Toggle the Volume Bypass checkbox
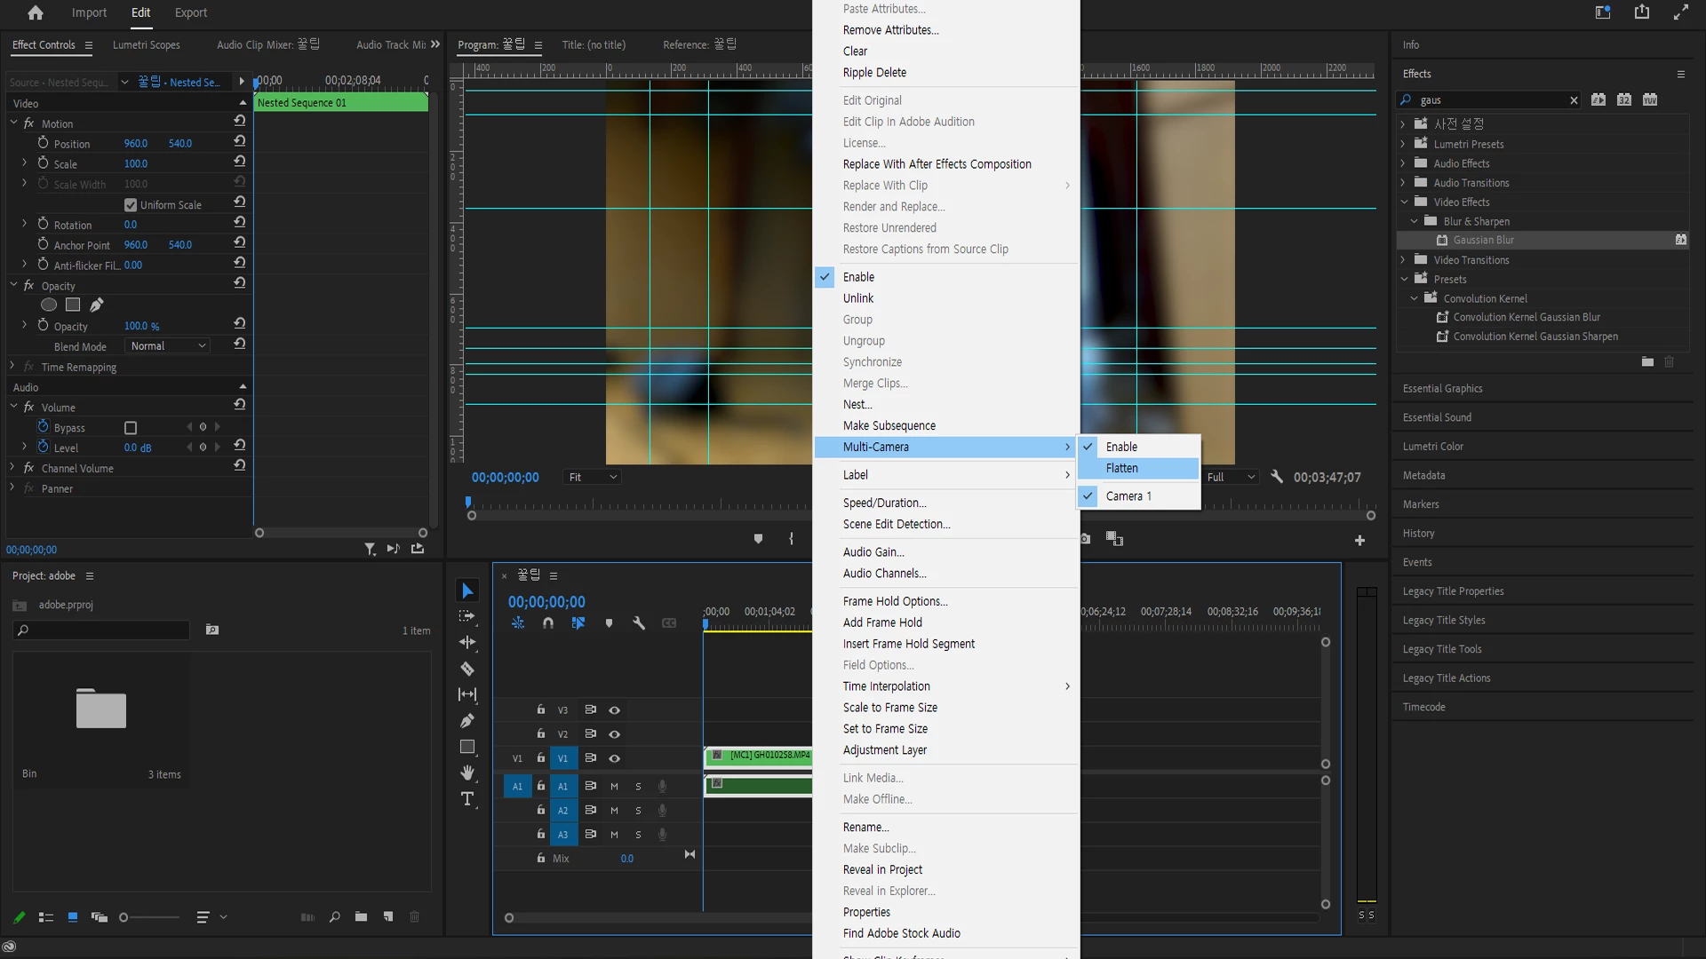Screen dimensions: 1706x959 click(x=131, y=428)
